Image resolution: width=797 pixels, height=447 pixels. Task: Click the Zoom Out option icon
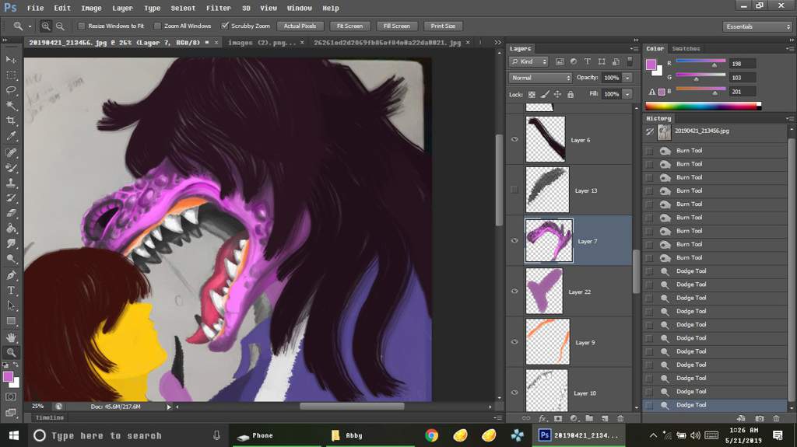[x=60, y=26]
